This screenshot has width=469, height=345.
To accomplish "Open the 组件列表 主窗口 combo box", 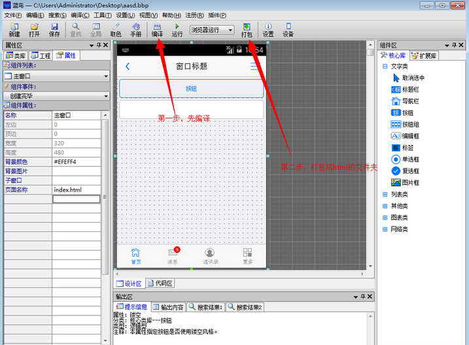I will coord(56,76).
